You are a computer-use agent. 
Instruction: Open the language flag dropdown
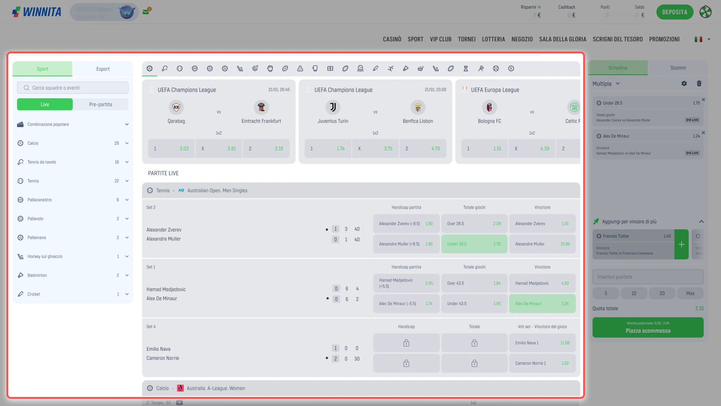pyautogui.click(x=702, y=39)
